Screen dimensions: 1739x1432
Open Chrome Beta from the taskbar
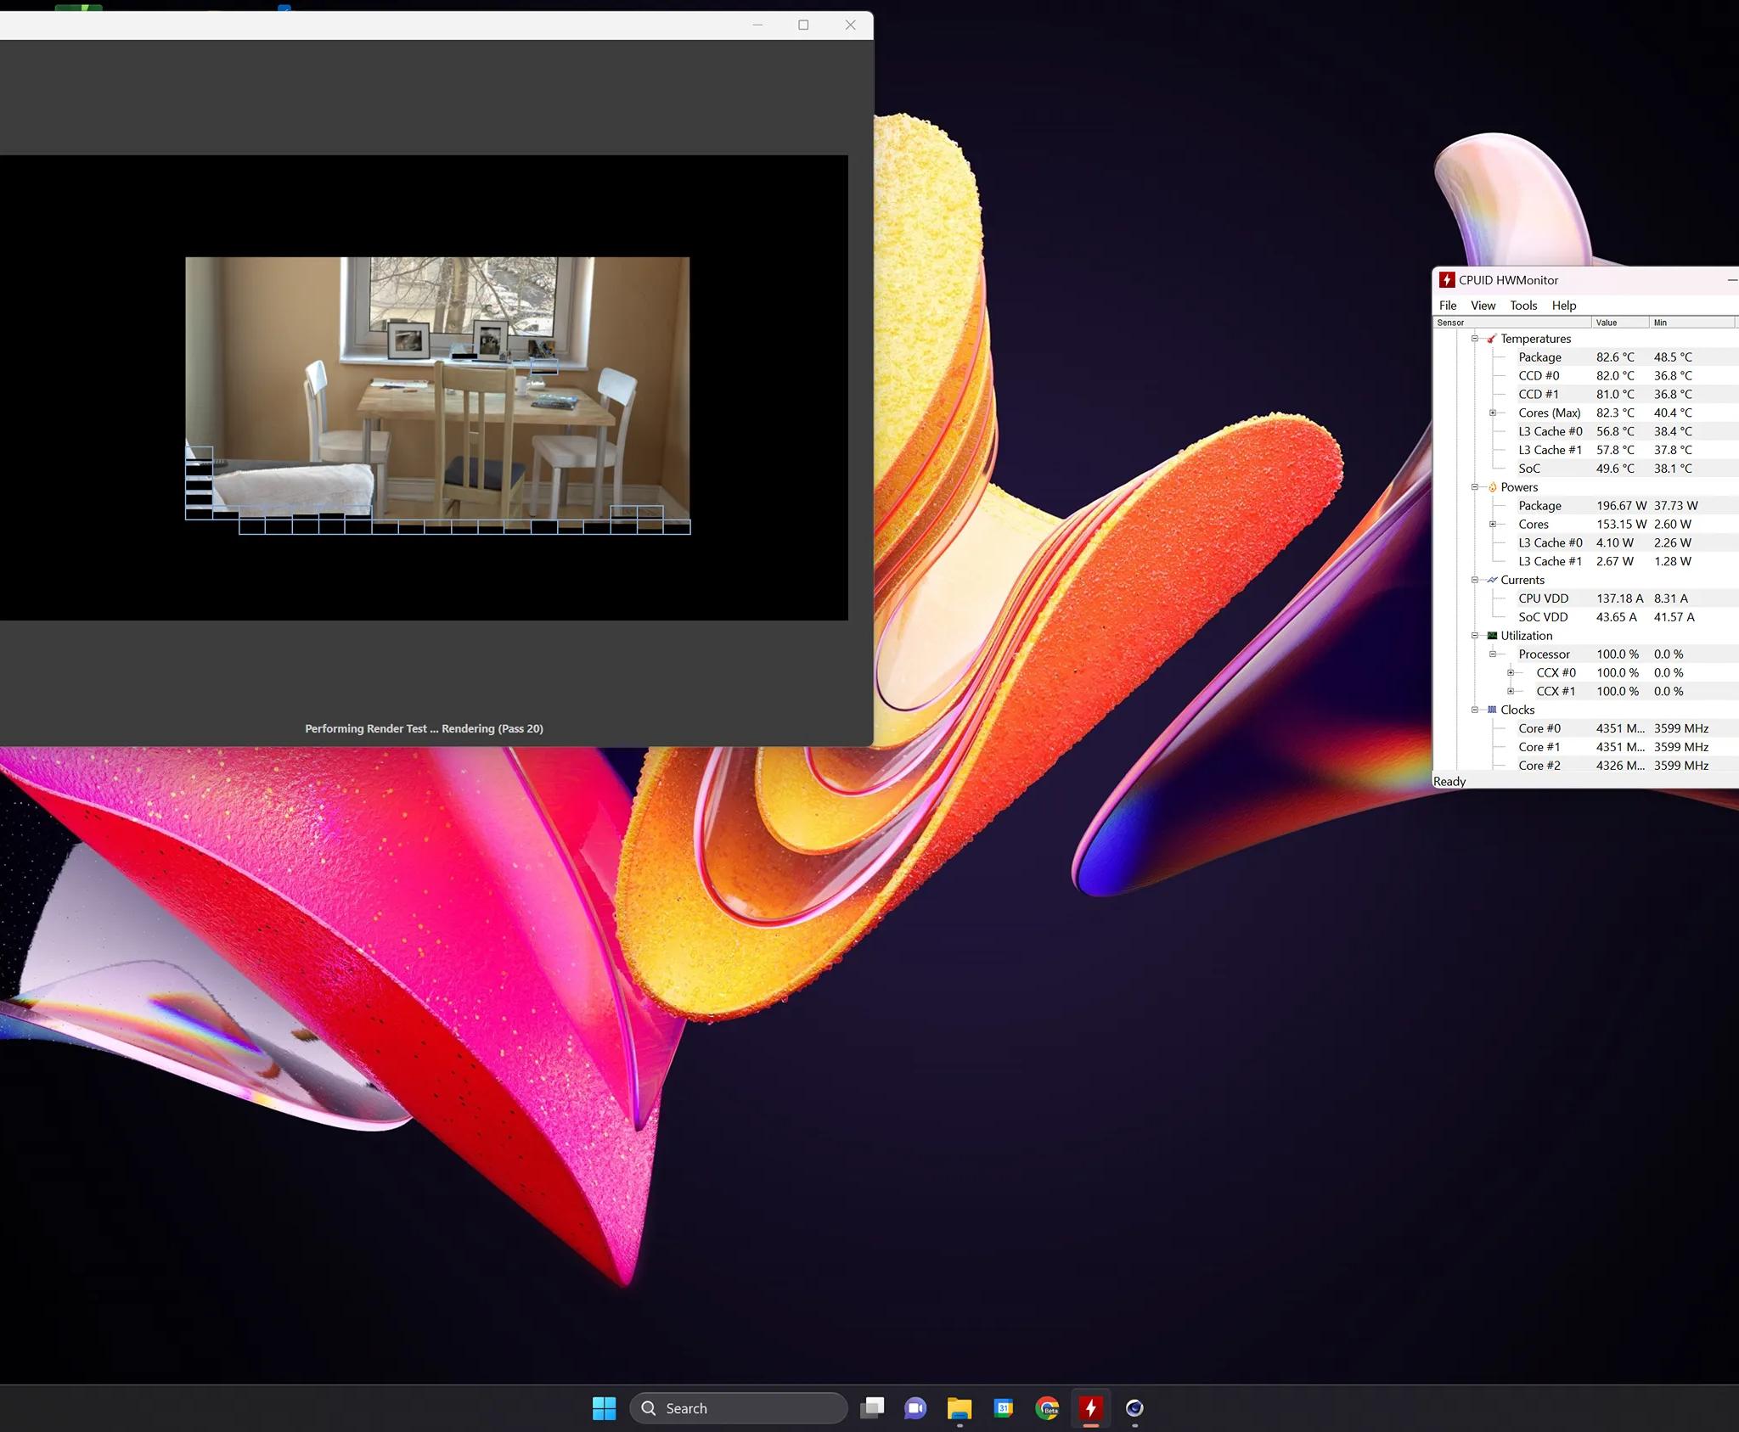point(1048,1408)
